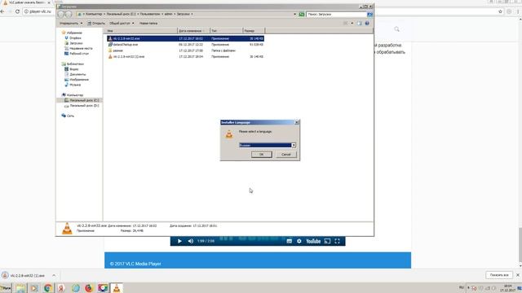The width and height of the screenshot is (522, 293).
Task: Click the browser reload button
Action: point(17,11)
